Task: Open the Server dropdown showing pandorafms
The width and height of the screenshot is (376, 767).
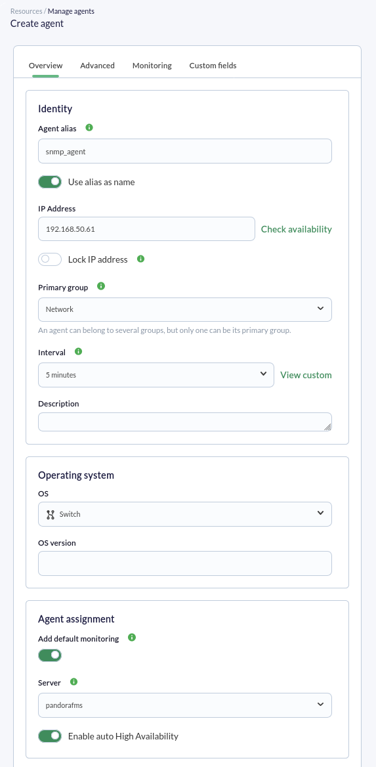Action: 185,705
